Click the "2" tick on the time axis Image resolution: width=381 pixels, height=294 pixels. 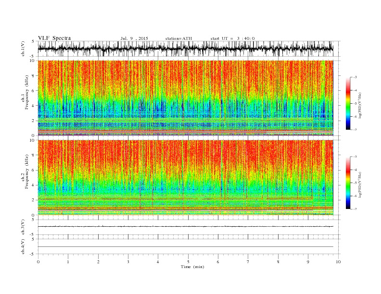click(98, 262)
